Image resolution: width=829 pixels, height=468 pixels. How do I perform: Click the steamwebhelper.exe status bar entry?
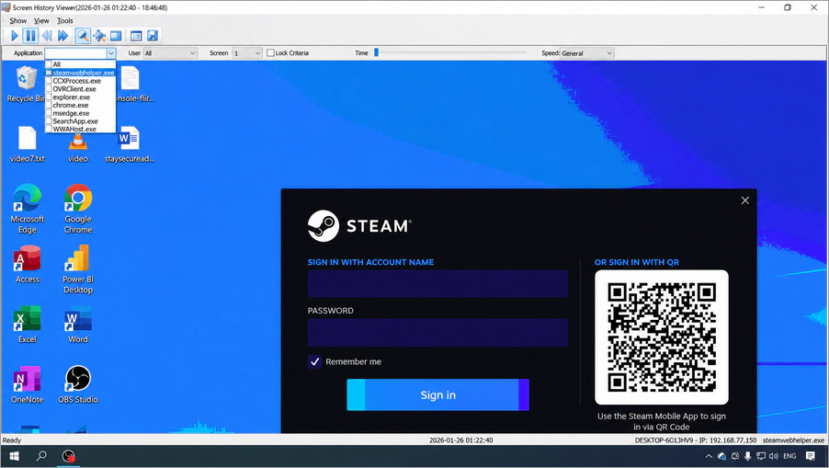(x=793, y=440)
